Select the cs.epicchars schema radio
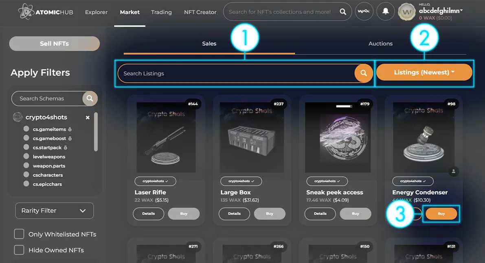The width and height of the screenshot is (485, 263). (x=26, y=184)
